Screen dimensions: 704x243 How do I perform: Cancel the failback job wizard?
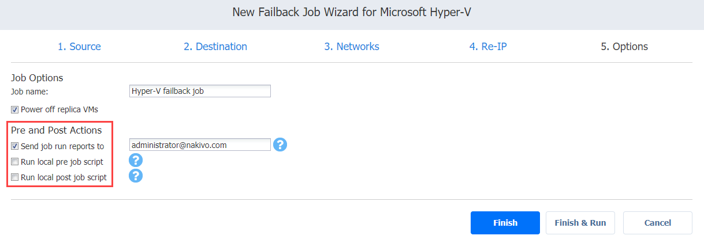pyautogui.click(x=658, y=223)
